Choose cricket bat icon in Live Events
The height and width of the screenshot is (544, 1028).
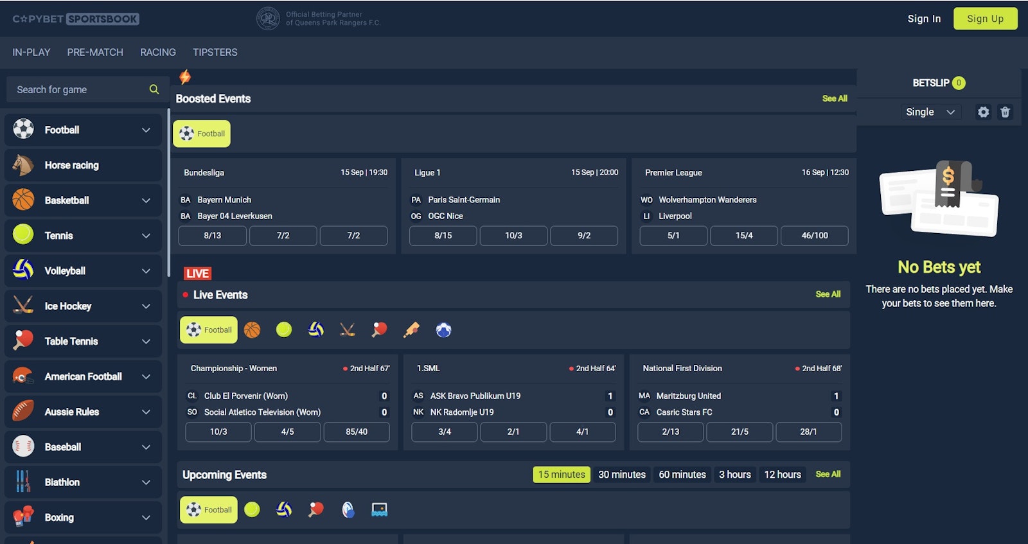tap(411, 330)
